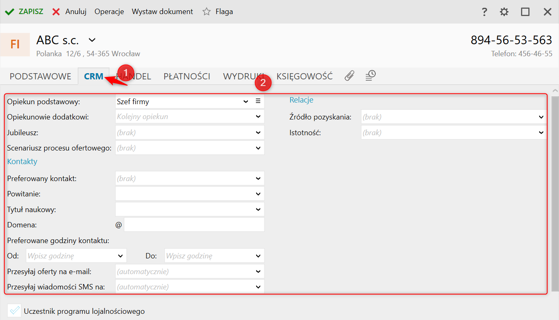Open the history list clock icon
559x320 pixels.
point(370,75)
